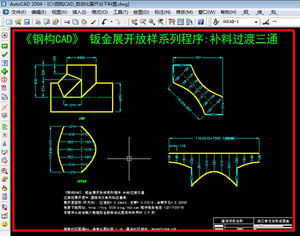Image resolution: width=300 pixels, height=236 pixels.
Task: Open the 窗口(W) menu
Action: tap(206, 12)
